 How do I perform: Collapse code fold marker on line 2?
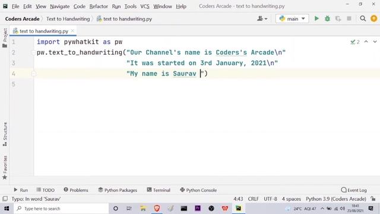(33, 52)
